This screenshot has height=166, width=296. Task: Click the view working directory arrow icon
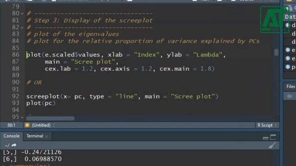(x=14, y=145)
